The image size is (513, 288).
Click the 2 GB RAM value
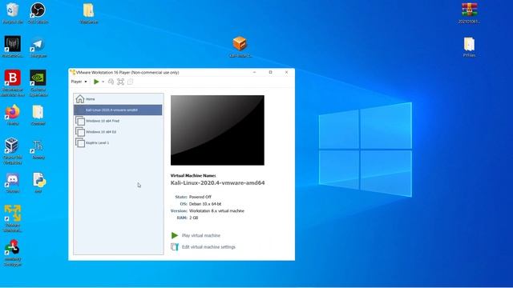194,218
